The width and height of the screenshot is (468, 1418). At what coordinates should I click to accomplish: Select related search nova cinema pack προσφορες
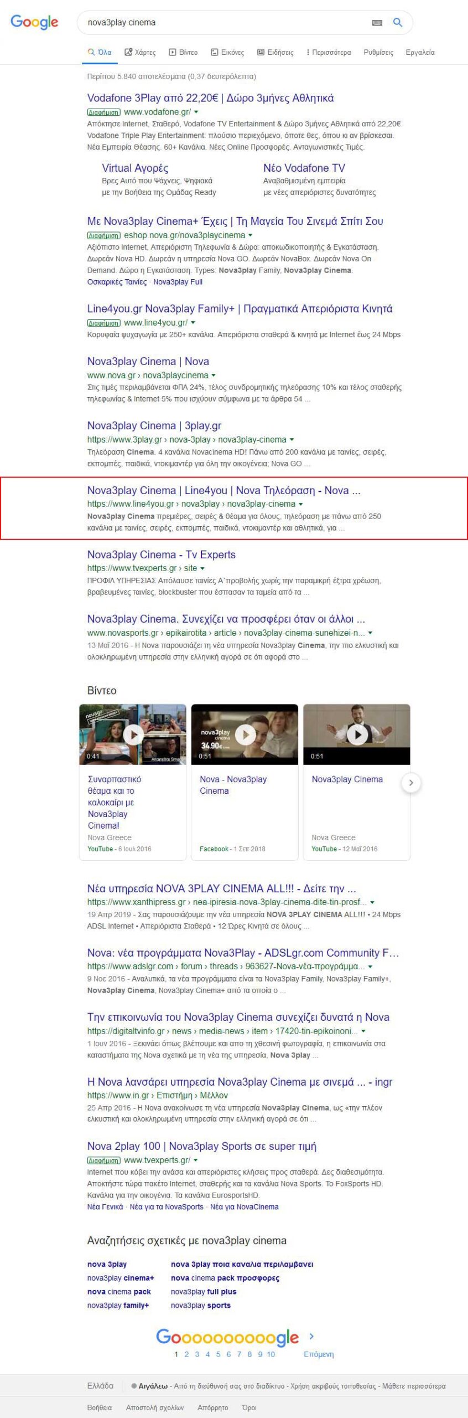[x=225, y=1278]
